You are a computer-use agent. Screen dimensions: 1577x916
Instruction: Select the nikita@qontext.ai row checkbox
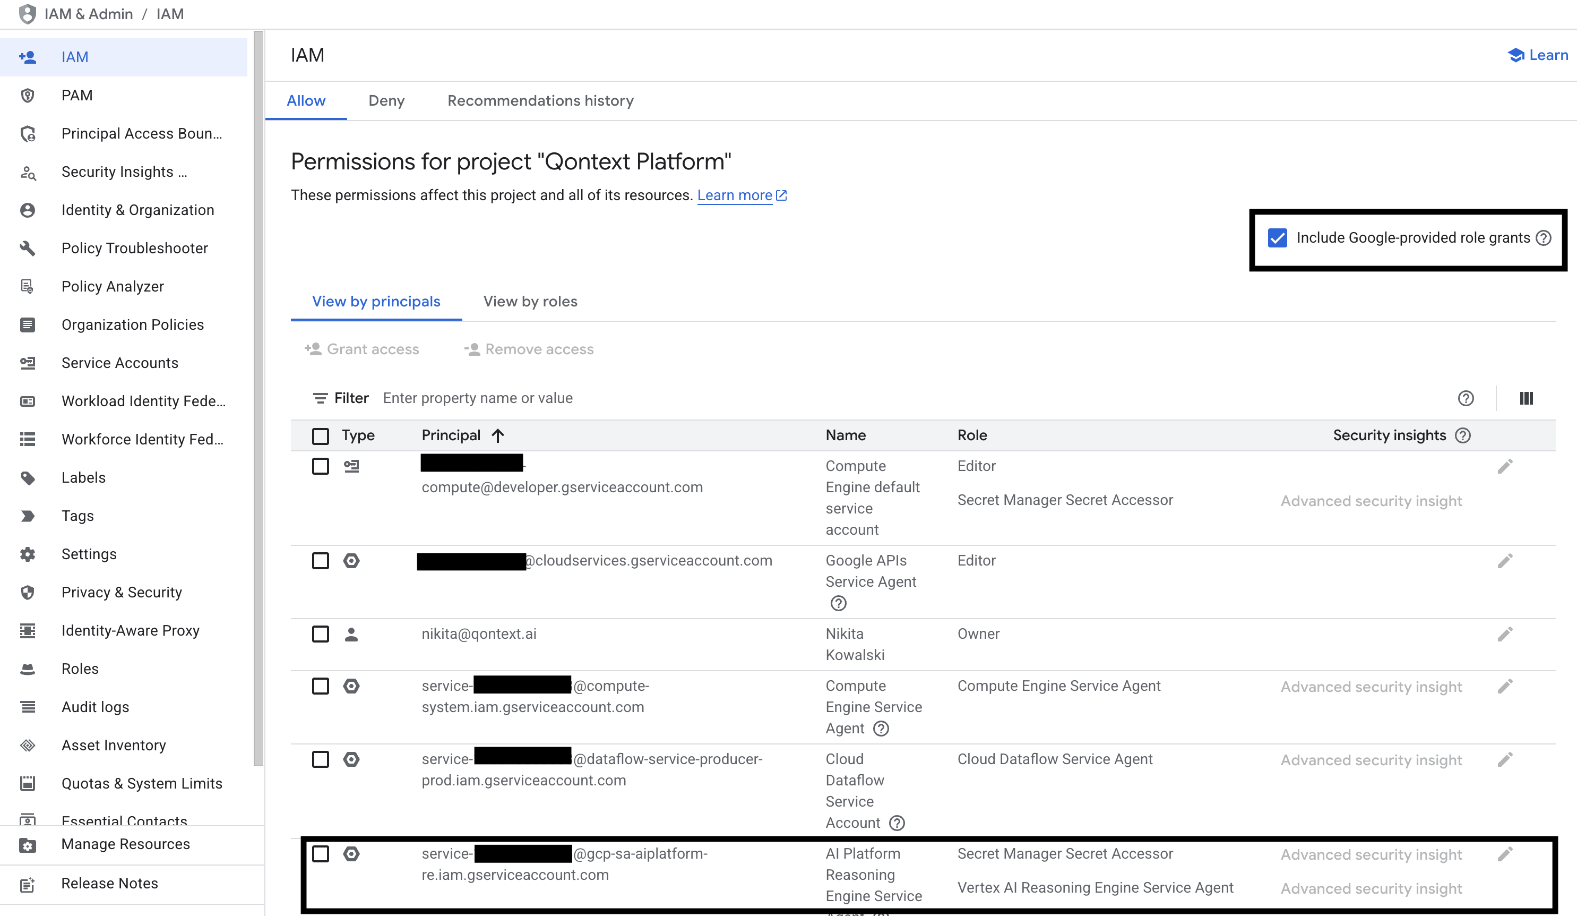[x=321, y=634]
